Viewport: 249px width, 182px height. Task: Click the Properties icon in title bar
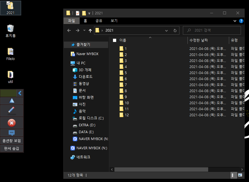click(x=77, y=13)
